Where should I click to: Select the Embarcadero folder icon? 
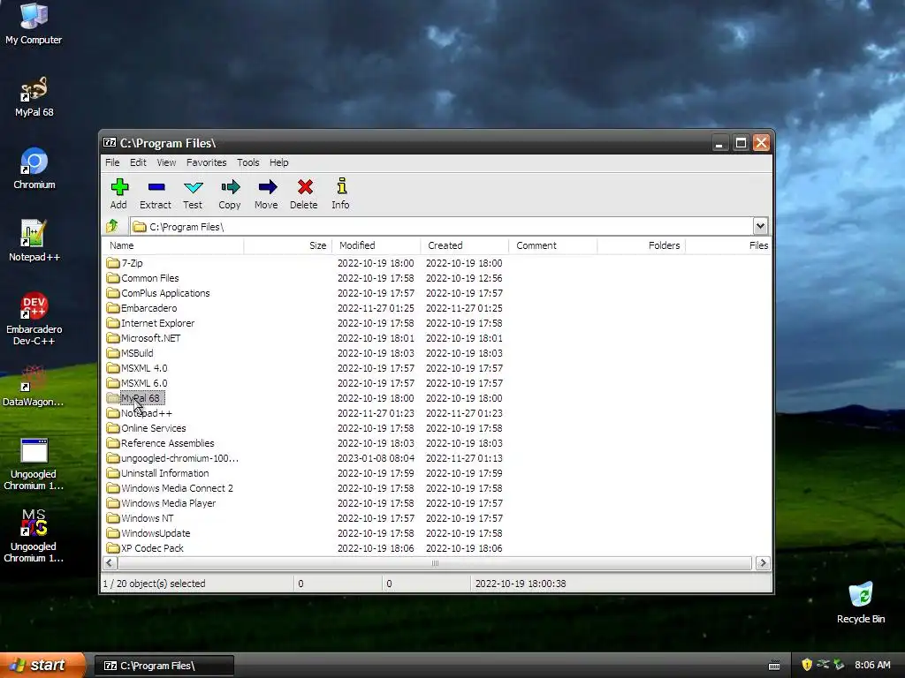(x=113, y=308)
